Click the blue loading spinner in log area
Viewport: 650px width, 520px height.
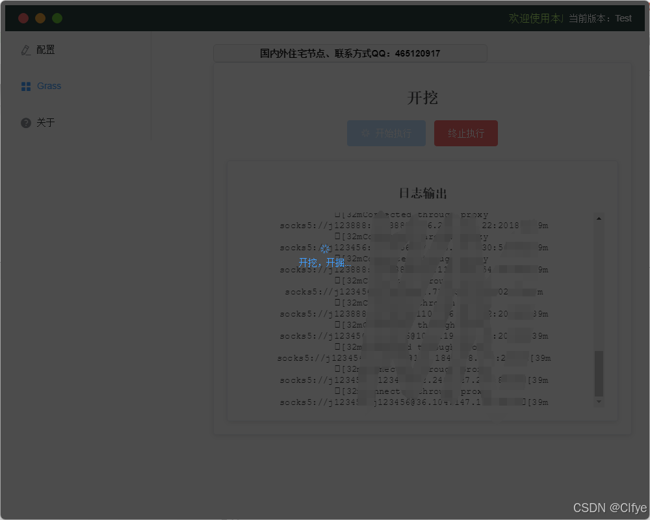point(324,248)
